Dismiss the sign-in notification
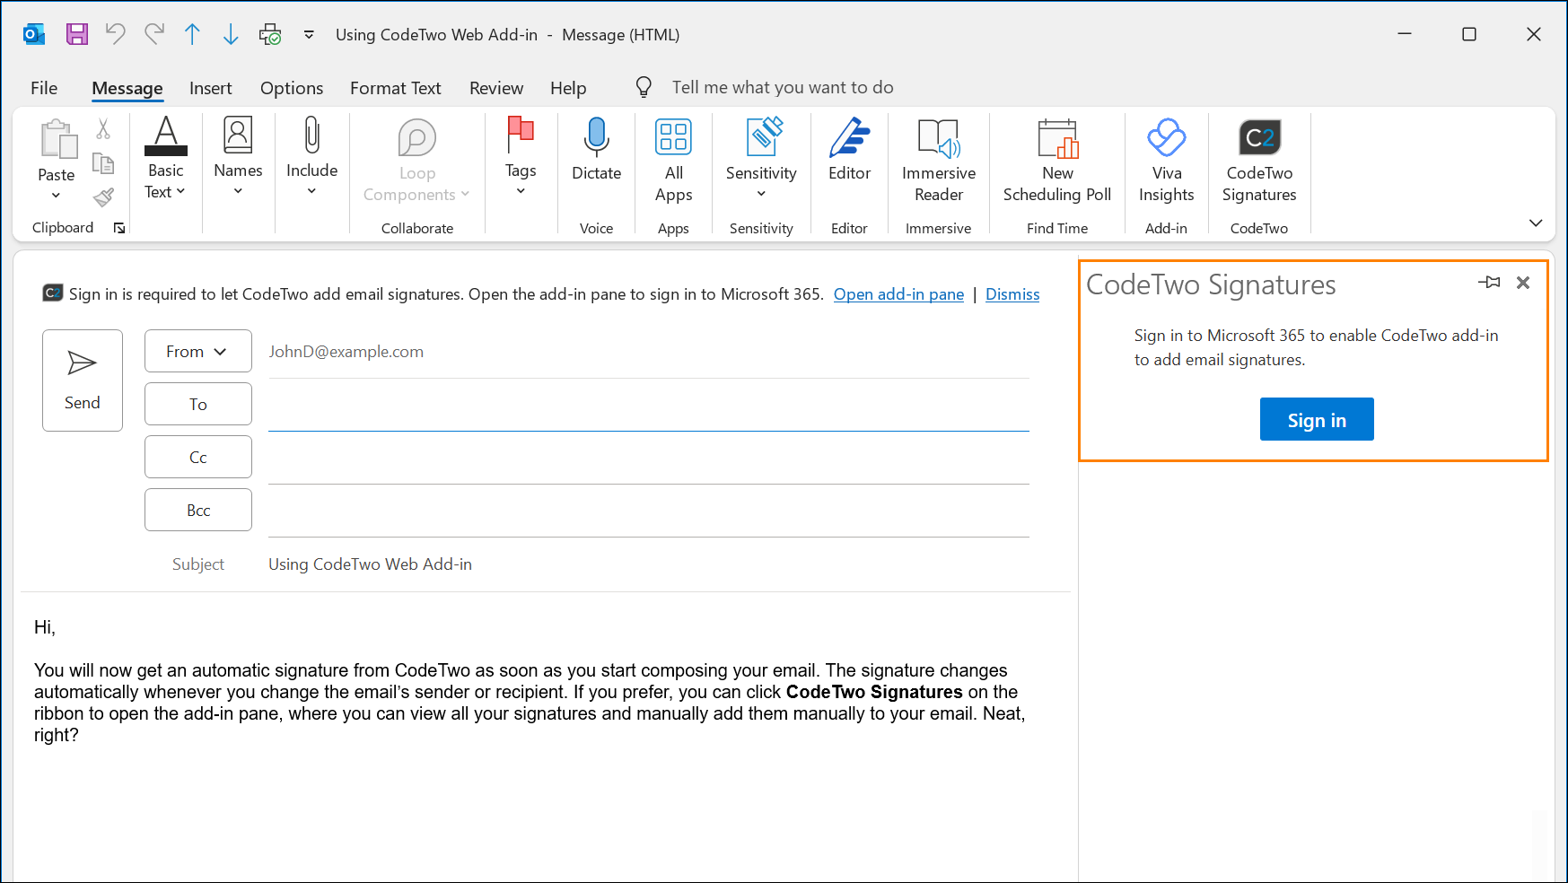This screenshot has width=1568, height=883. pos(1012,294)
